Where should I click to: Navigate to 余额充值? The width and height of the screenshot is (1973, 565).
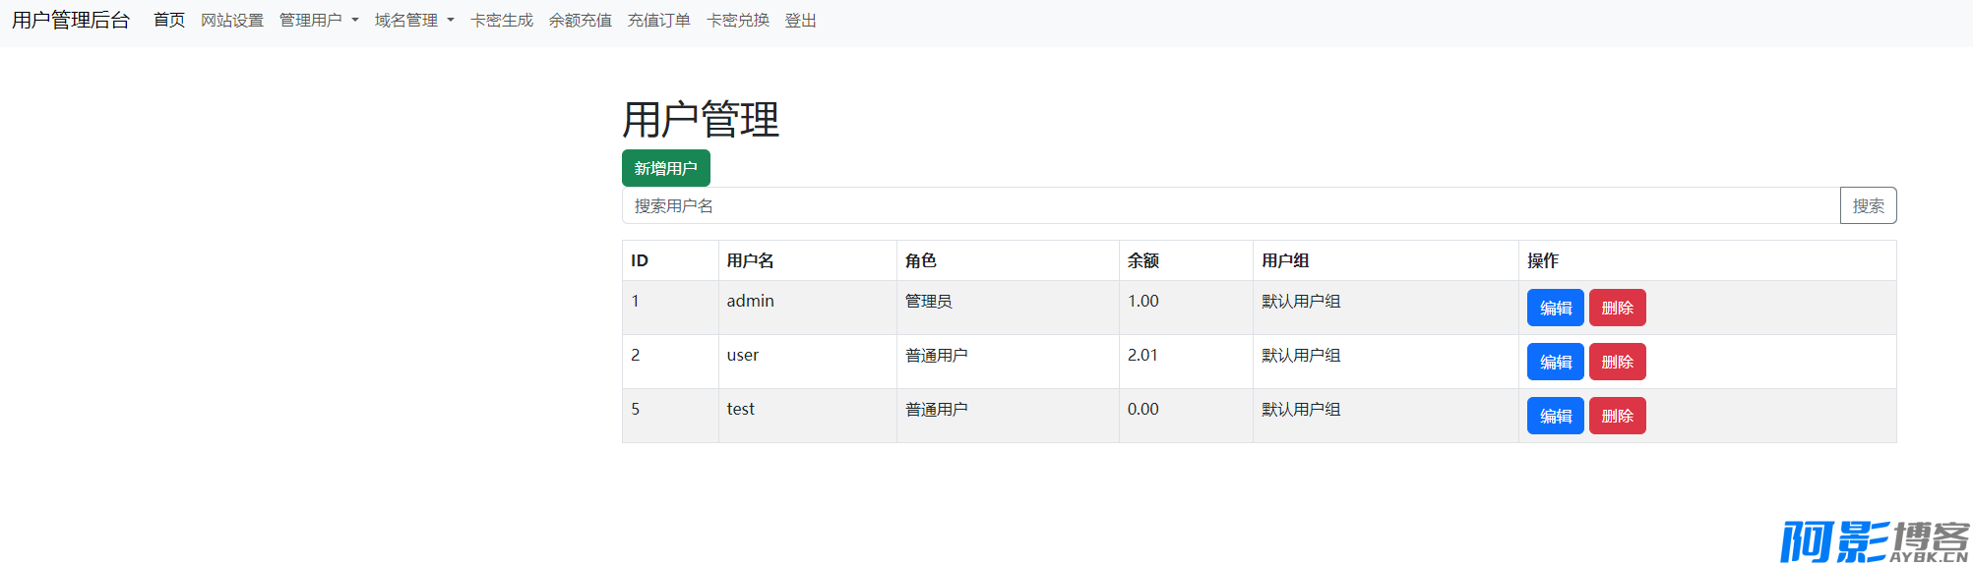(x=581, y=20)
